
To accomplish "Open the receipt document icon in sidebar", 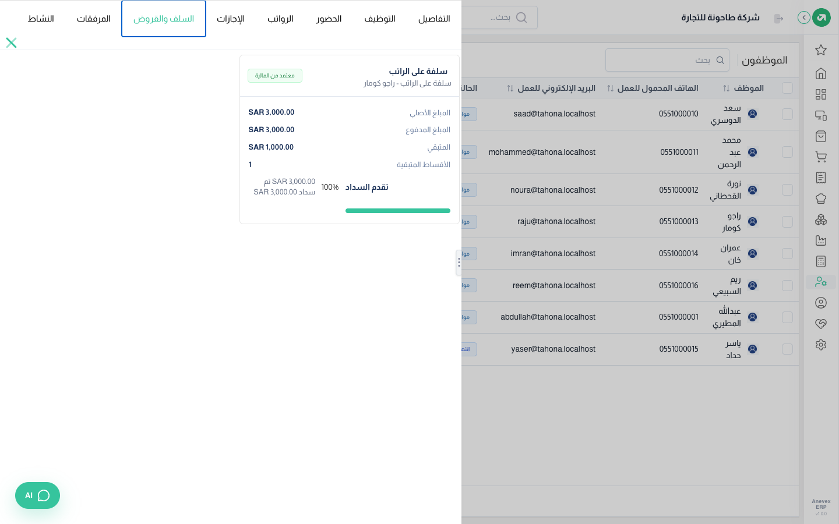I will [x=821, y=178].
